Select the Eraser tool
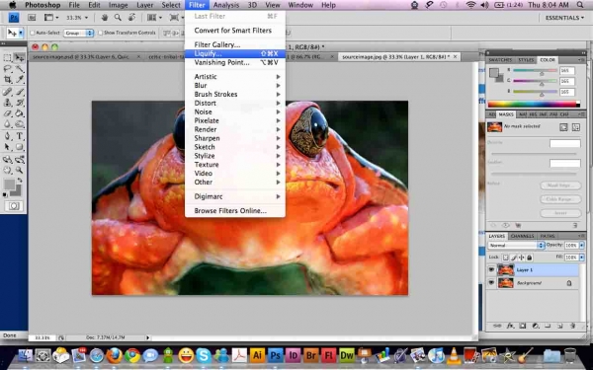The width and height of the screenshot is (593, 370). coord(7,113)
